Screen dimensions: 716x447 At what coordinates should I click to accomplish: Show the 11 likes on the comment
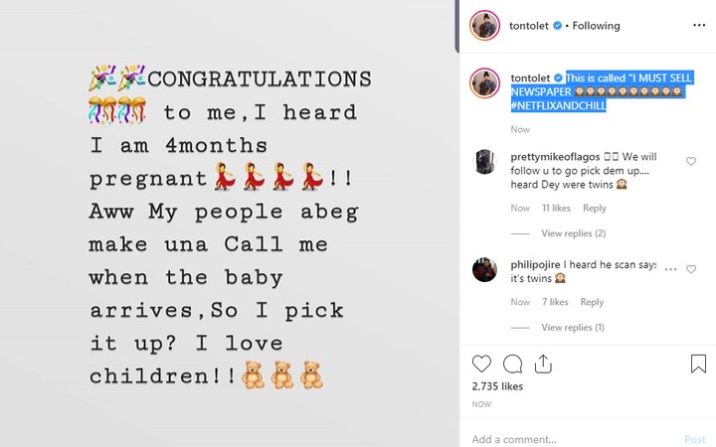click(556, 209)
